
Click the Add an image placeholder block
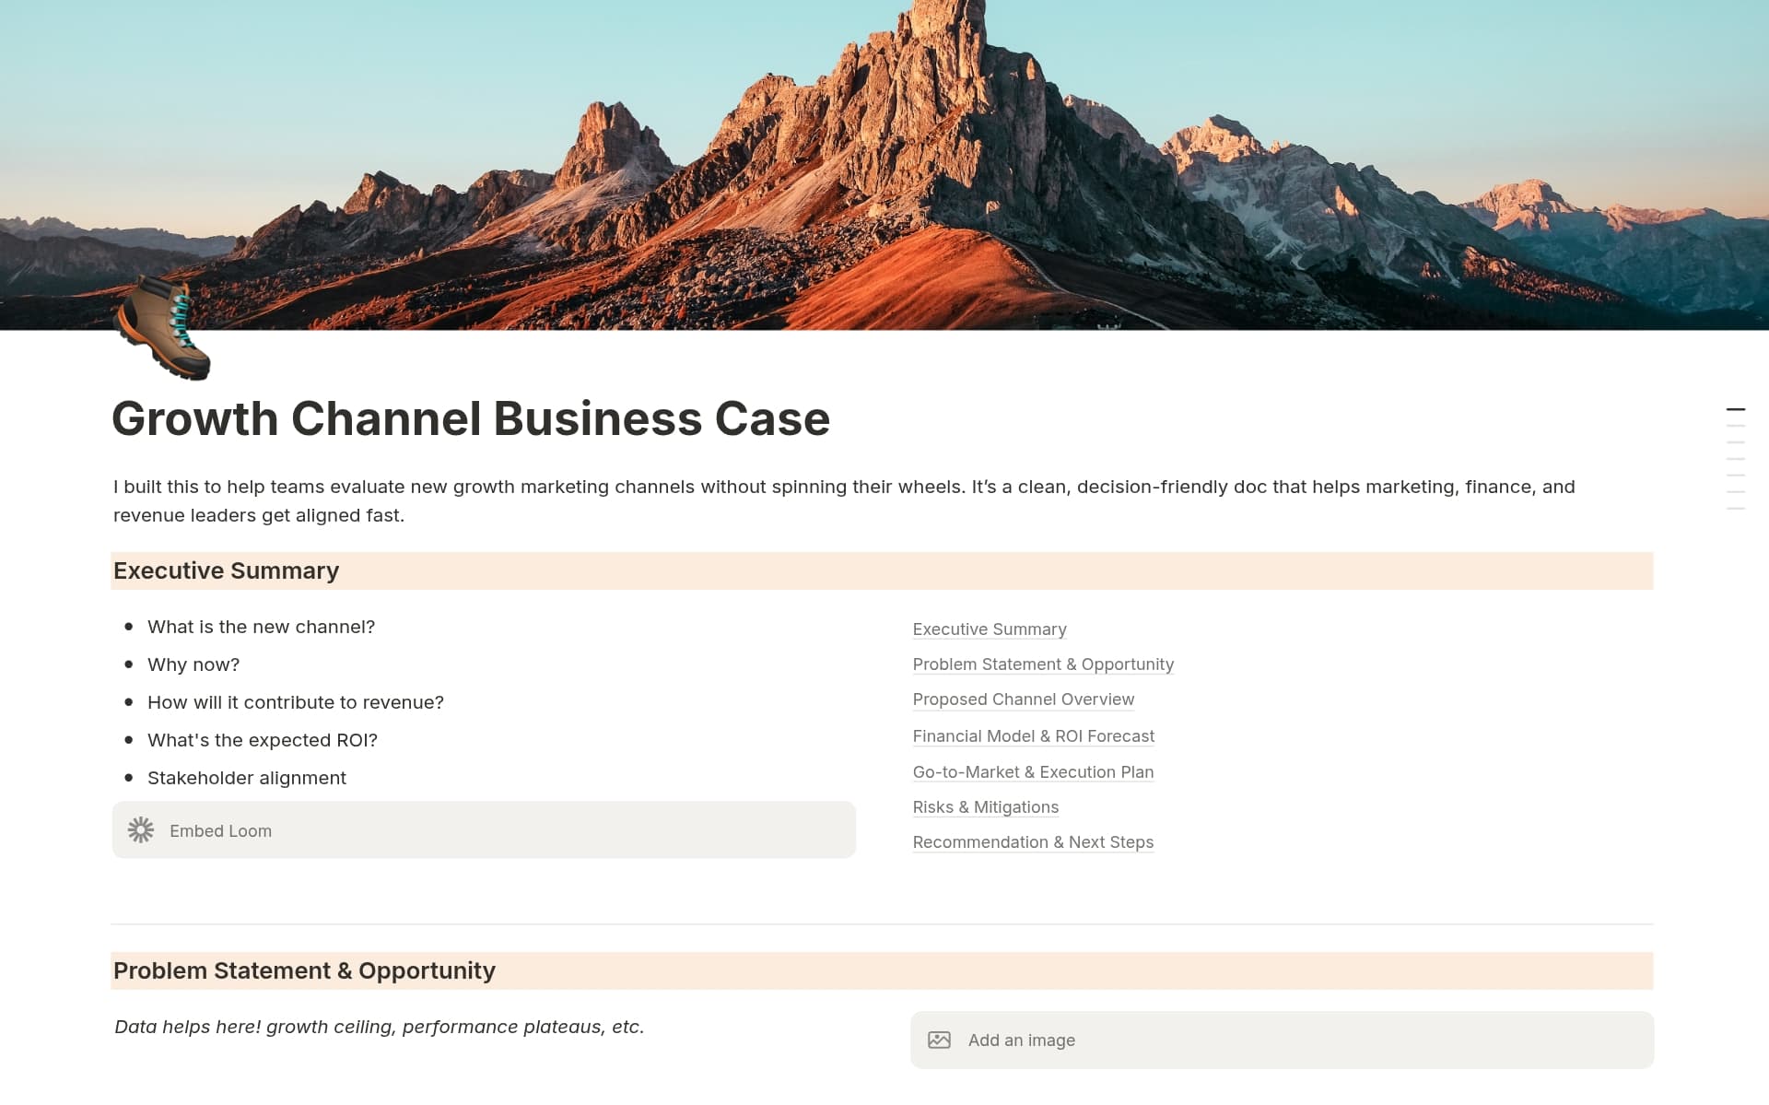(x=1283, y=1040)
